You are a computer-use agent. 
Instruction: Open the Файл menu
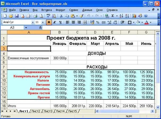12,10
